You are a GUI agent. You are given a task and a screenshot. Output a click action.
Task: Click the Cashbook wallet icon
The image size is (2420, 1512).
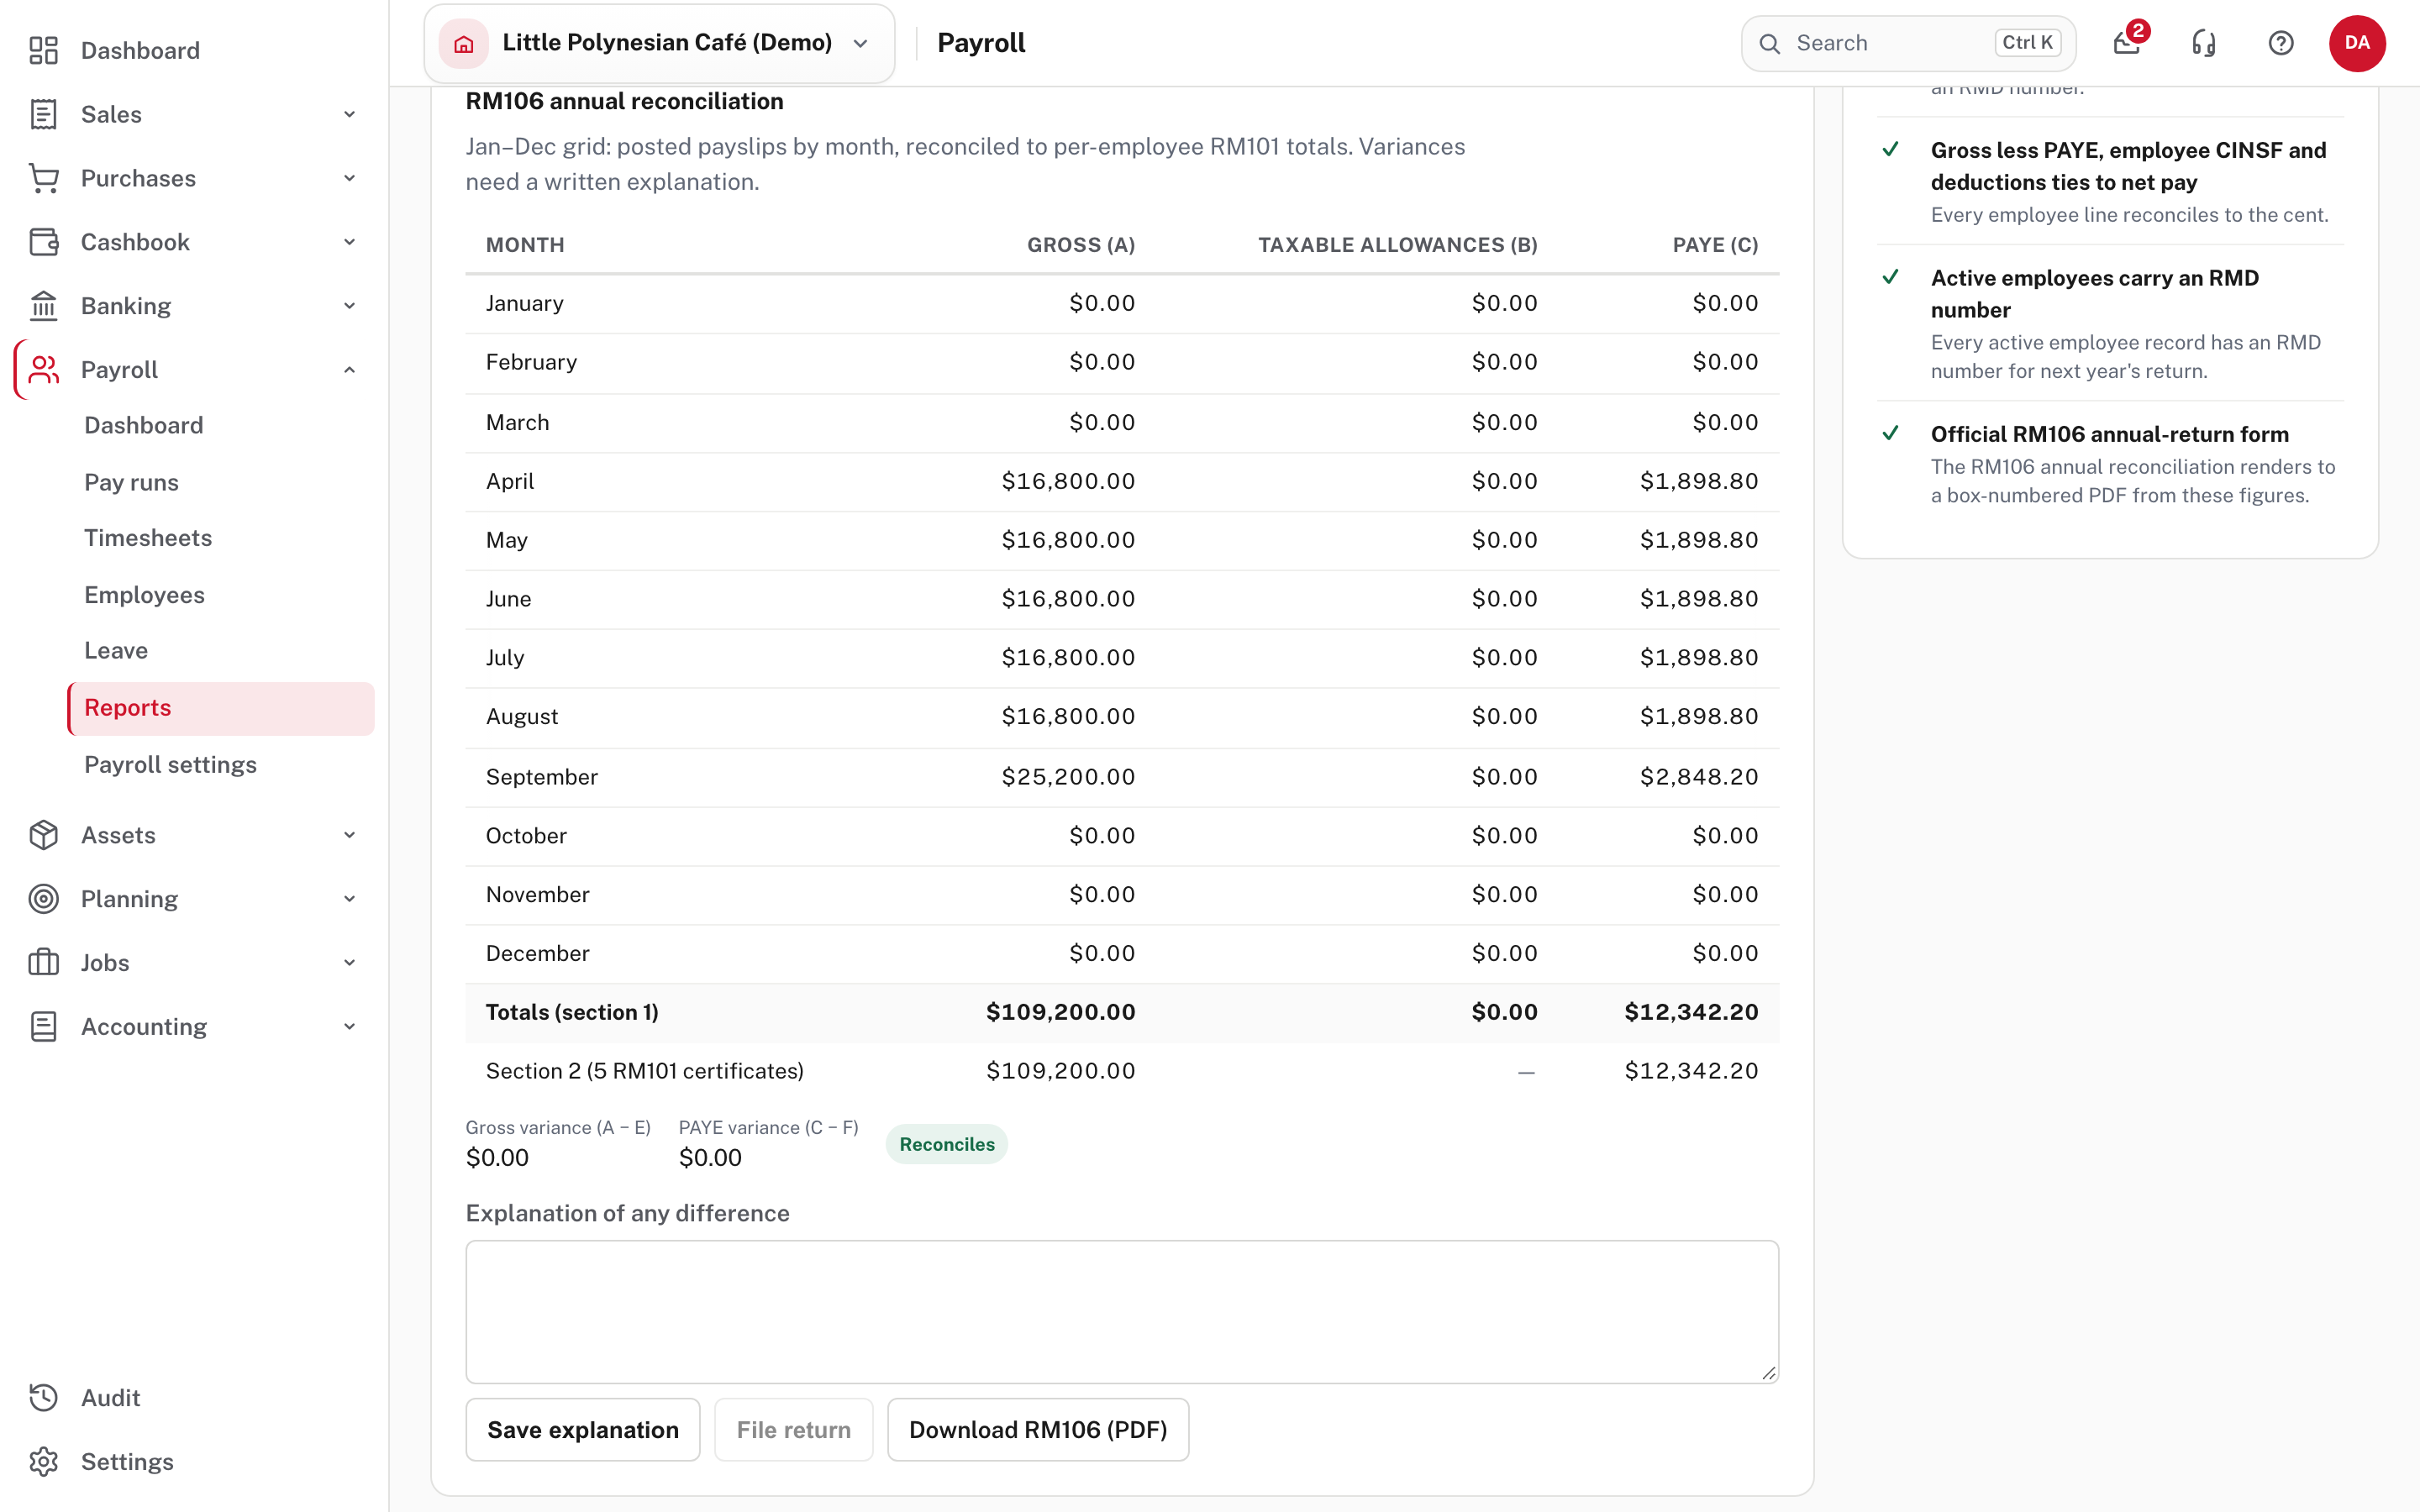pyautogui.click(x=43, y=242)
